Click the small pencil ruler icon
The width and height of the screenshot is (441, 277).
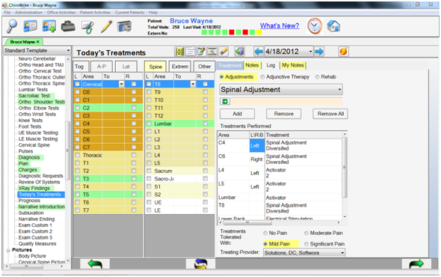coord(223,52)
